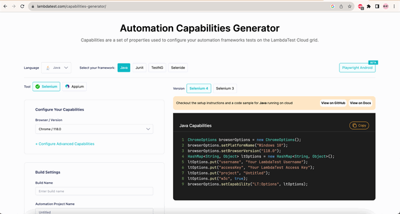Click the browser back arrow
Screen dimensions: 400x214
click(5, 6)
